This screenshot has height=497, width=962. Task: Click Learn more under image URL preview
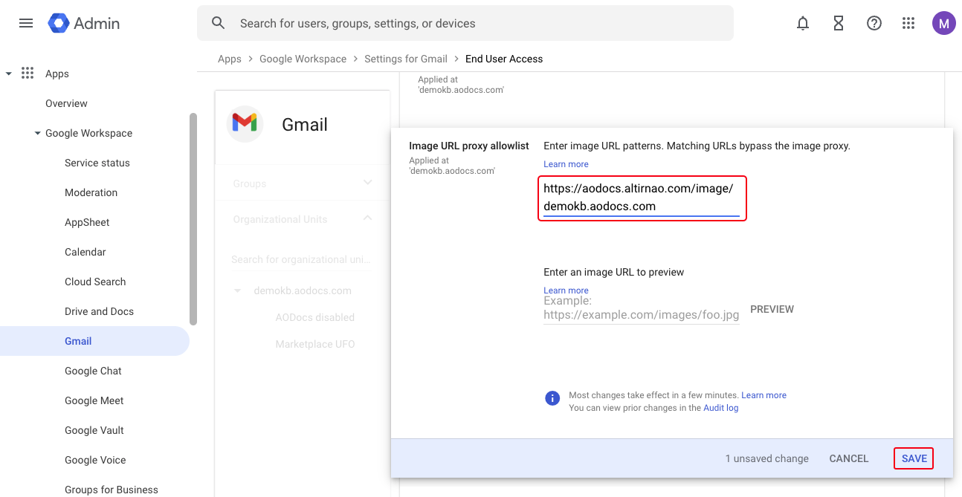tap(566, 290)
